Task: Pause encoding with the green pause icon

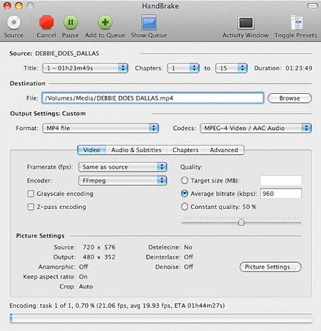Action: click(70, 22)
